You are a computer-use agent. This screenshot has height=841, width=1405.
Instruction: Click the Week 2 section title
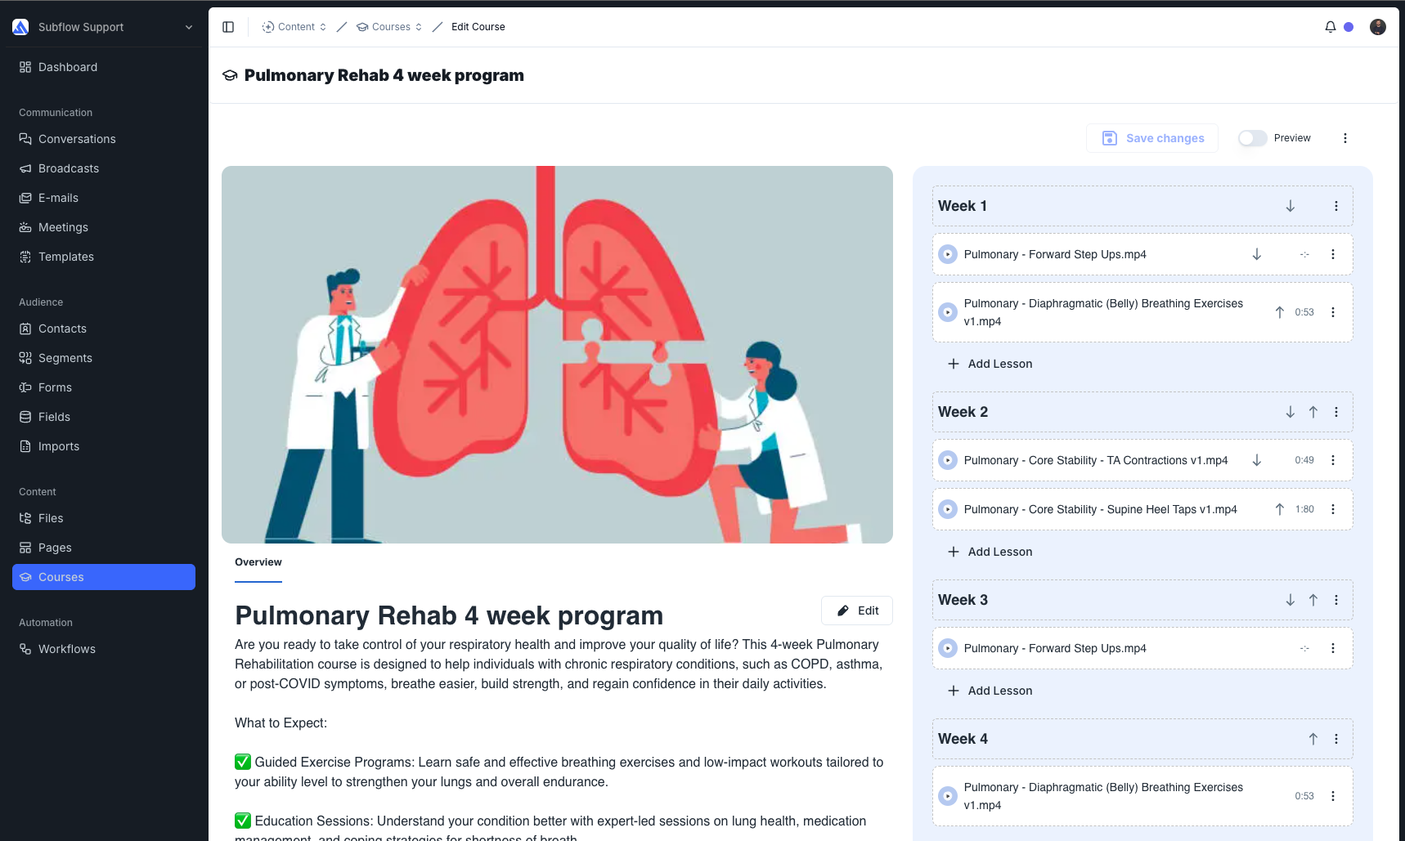[x=963, y=412]
